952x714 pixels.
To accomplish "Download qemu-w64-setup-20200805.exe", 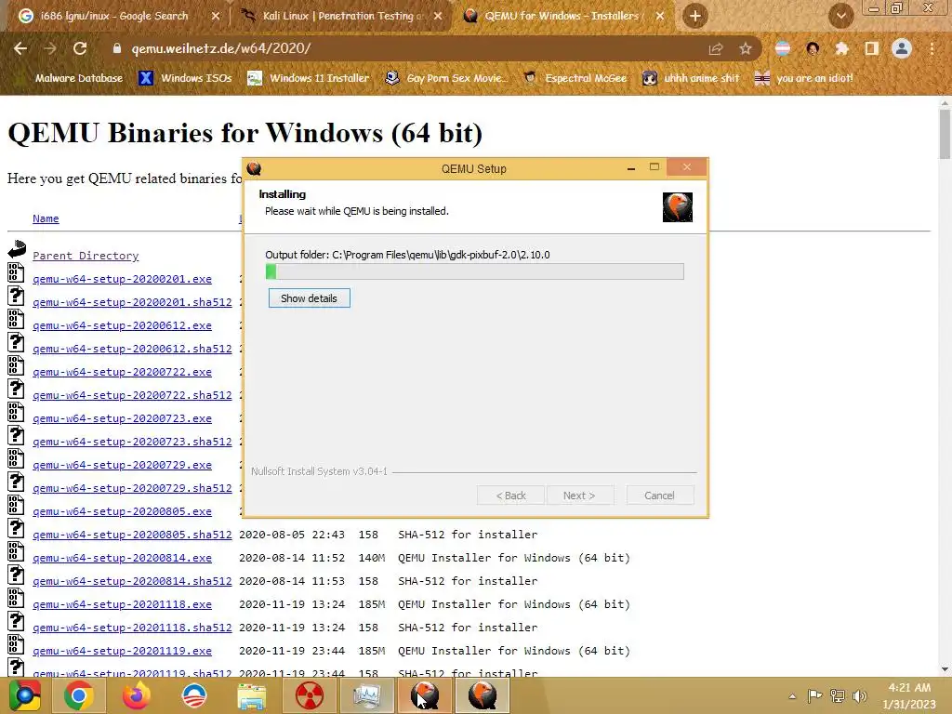I will pos(122,511).
